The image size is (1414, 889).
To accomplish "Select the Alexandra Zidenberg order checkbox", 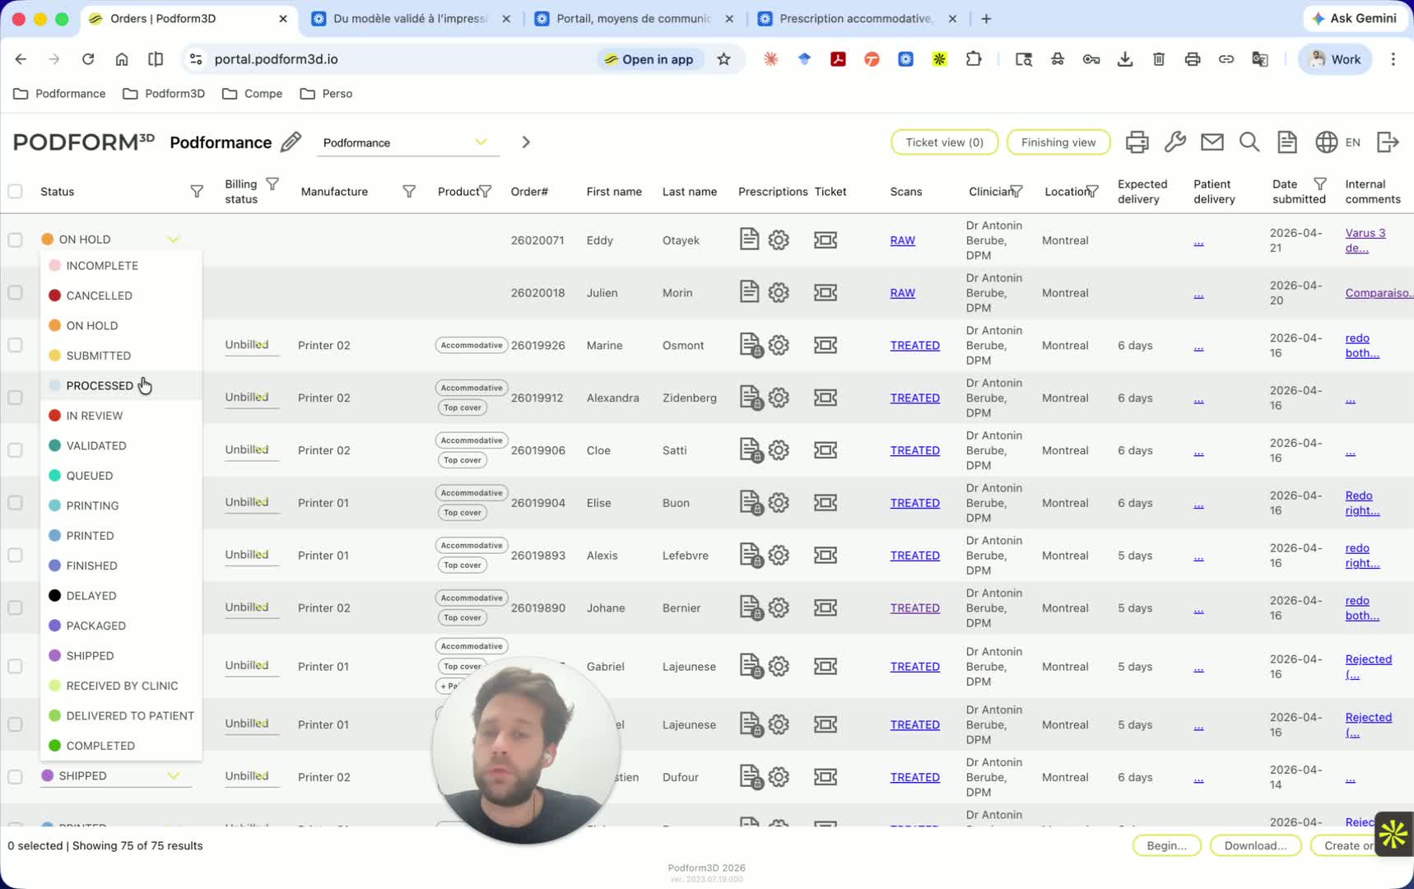I will [x=15, y=398].
